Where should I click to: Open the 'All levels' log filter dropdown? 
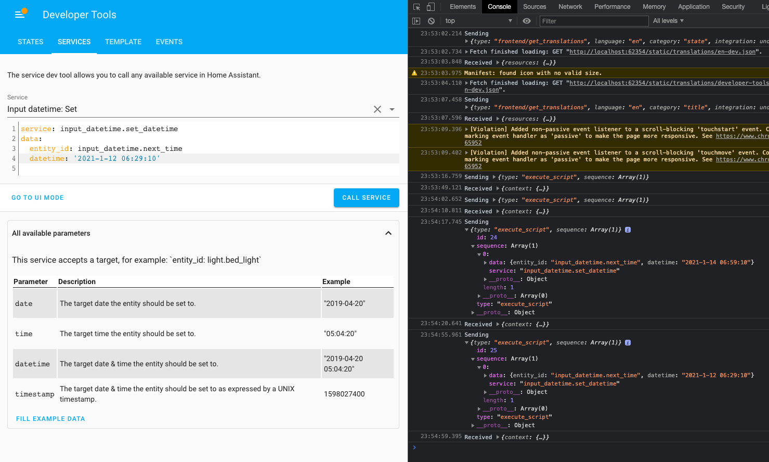point(668,20)
